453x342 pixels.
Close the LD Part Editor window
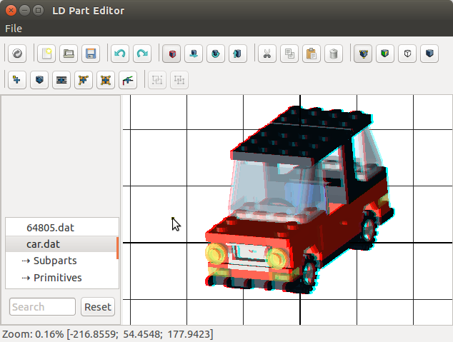(x=11, y=11)
